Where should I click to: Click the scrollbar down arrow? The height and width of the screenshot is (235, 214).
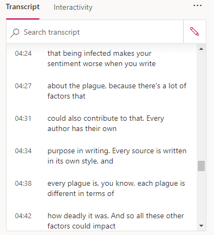[x=201, y=226]
